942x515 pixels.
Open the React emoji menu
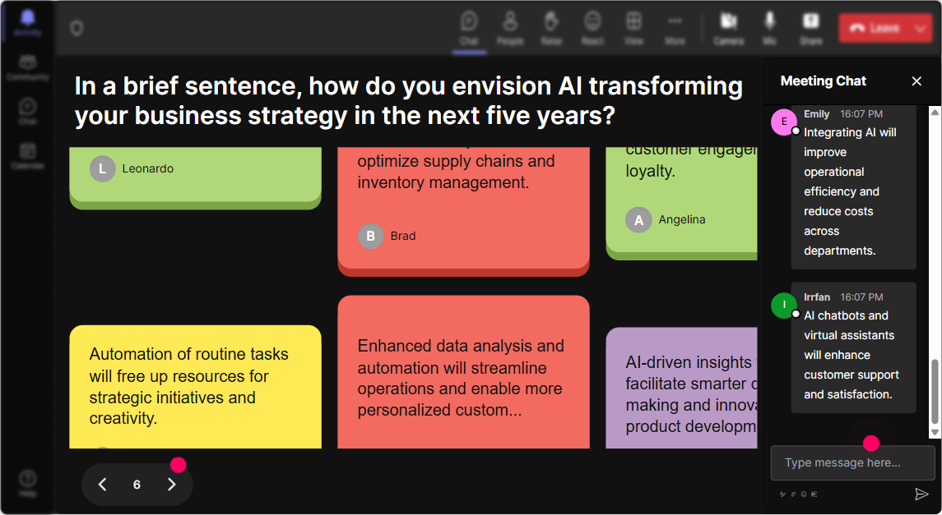(x=592, y=28)
